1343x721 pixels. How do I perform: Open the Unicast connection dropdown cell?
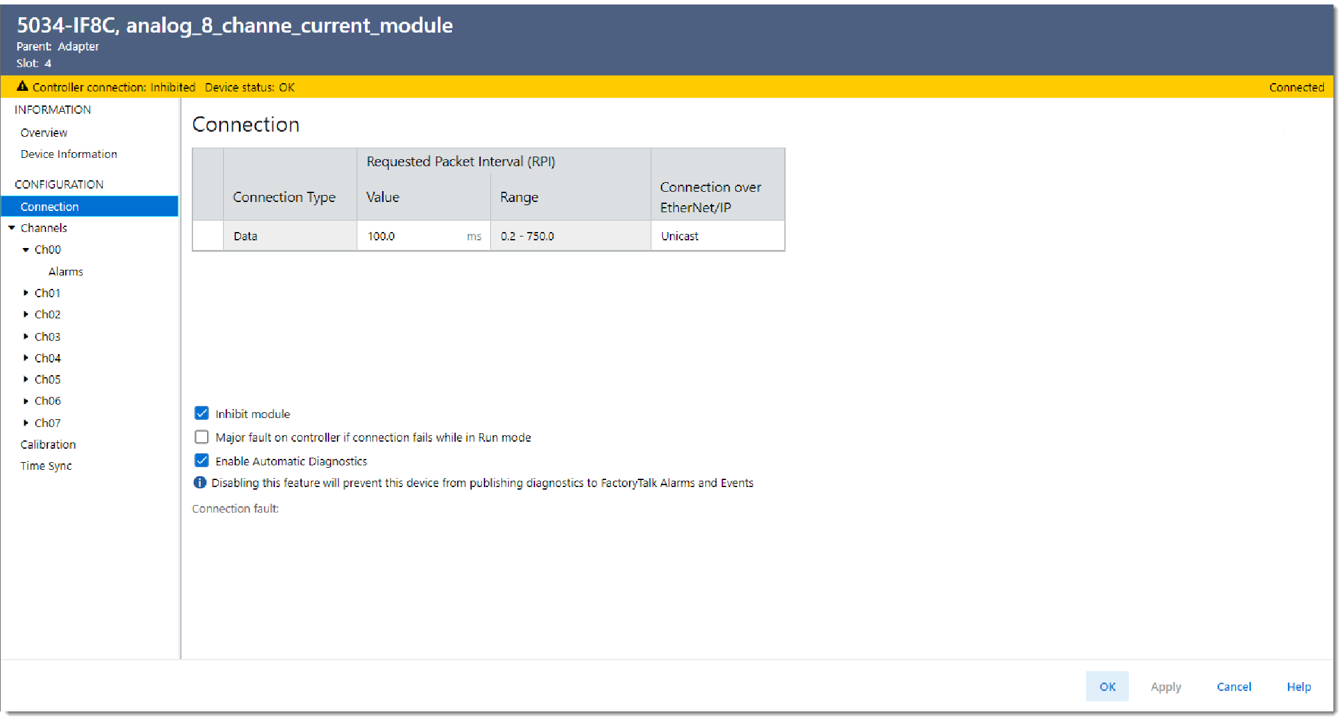(717, 236)
